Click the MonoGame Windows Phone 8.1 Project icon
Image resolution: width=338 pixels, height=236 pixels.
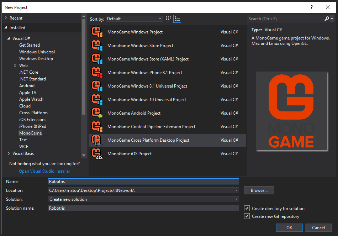97,73
